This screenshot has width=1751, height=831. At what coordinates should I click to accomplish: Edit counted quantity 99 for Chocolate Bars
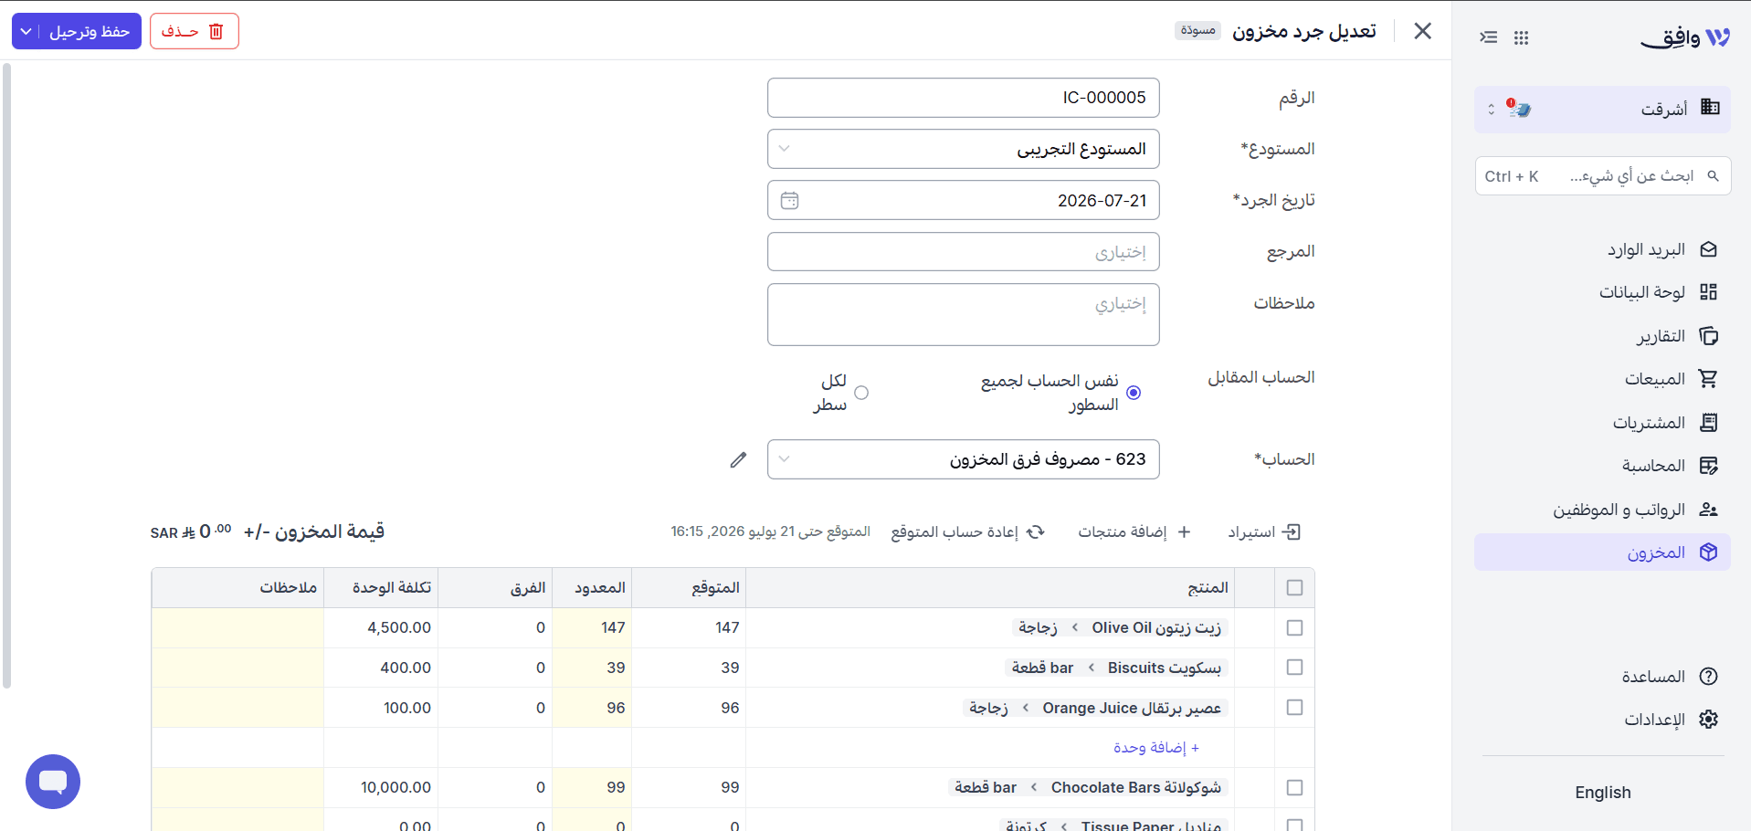coord(592,787)
